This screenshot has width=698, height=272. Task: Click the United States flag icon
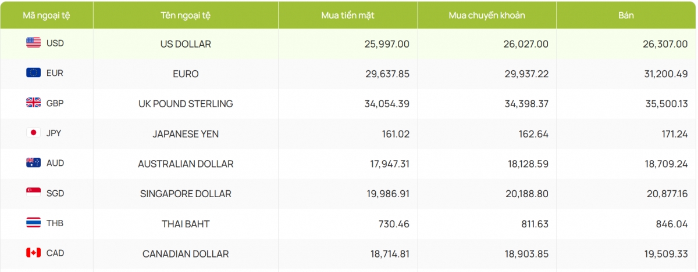pyautogui.click(x=33, y=43)
